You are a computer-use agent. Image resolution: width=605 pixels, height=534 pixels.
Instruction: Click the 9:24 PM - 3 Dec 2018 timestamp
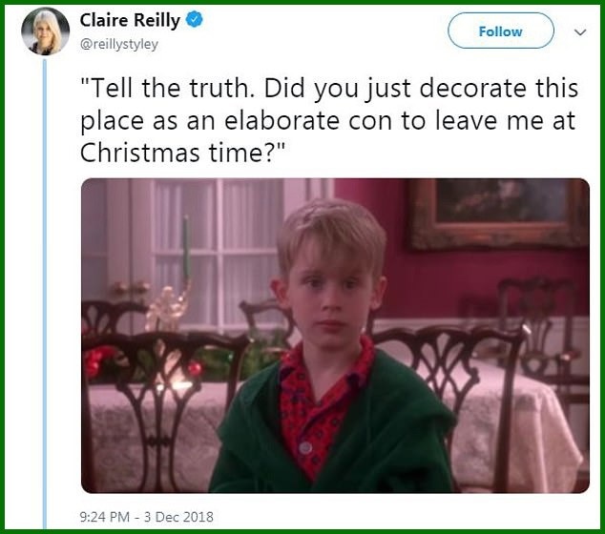point(147,517)
